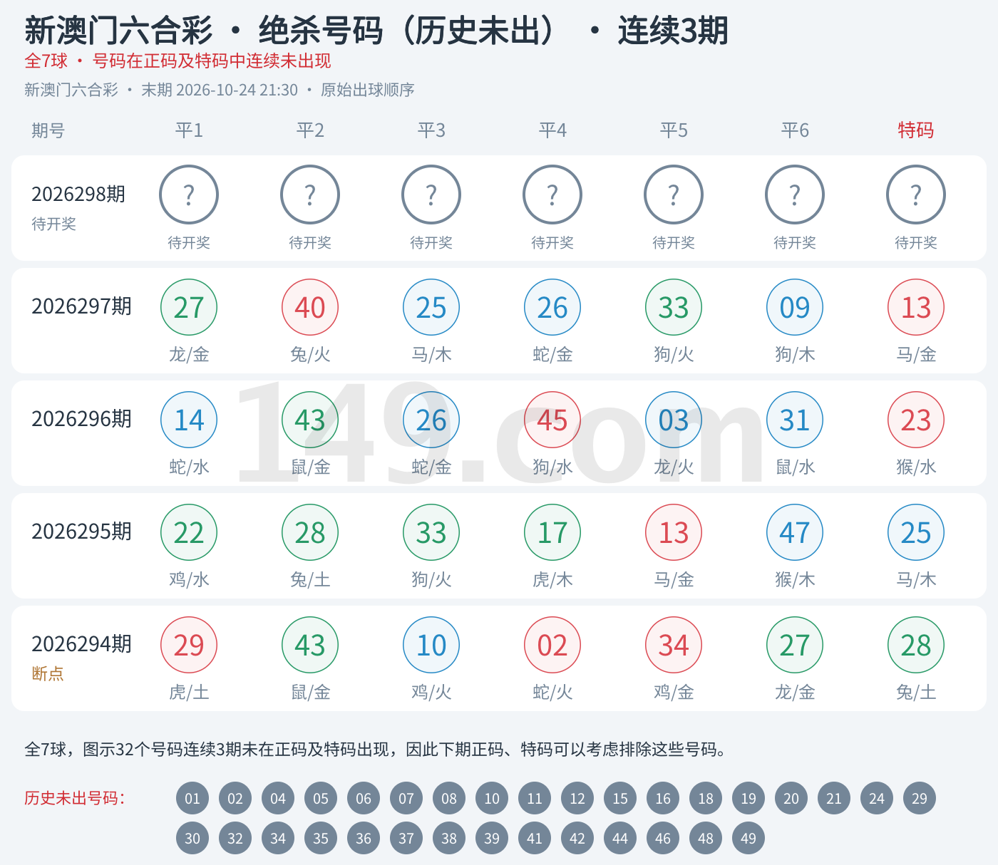The height and width of the screenshot is (865, 998).
Task: Select the green 22 ball in 2026295期
Action: coord(189,532)
